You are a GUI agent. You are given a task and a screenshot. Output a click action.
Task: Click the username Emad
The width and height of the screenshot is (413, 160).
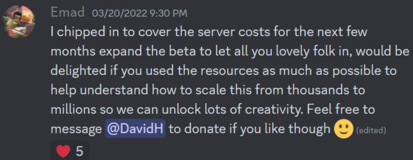(x=67, y=12)
